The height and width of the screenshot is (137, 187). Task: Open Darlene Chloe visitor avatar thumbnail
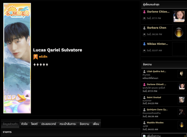click(179, 16)
